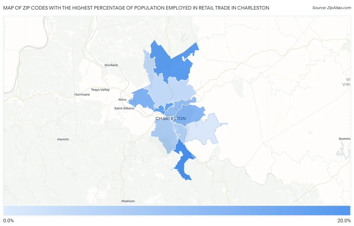Click the Charleston city label

[170, 118]
